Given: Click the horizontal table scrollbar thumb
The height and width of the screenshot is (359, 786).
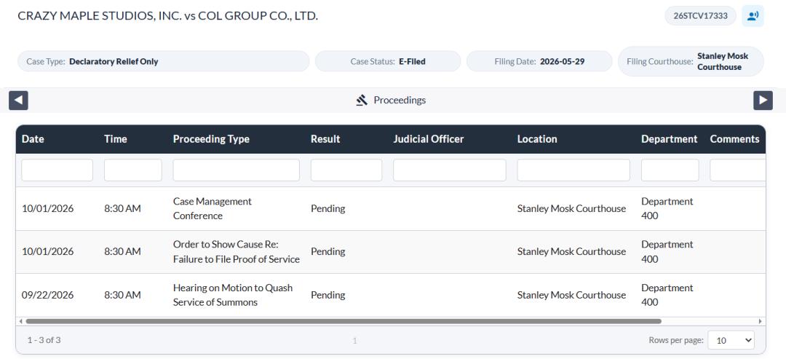Looking at the screenshot, I should pos(344,321).
